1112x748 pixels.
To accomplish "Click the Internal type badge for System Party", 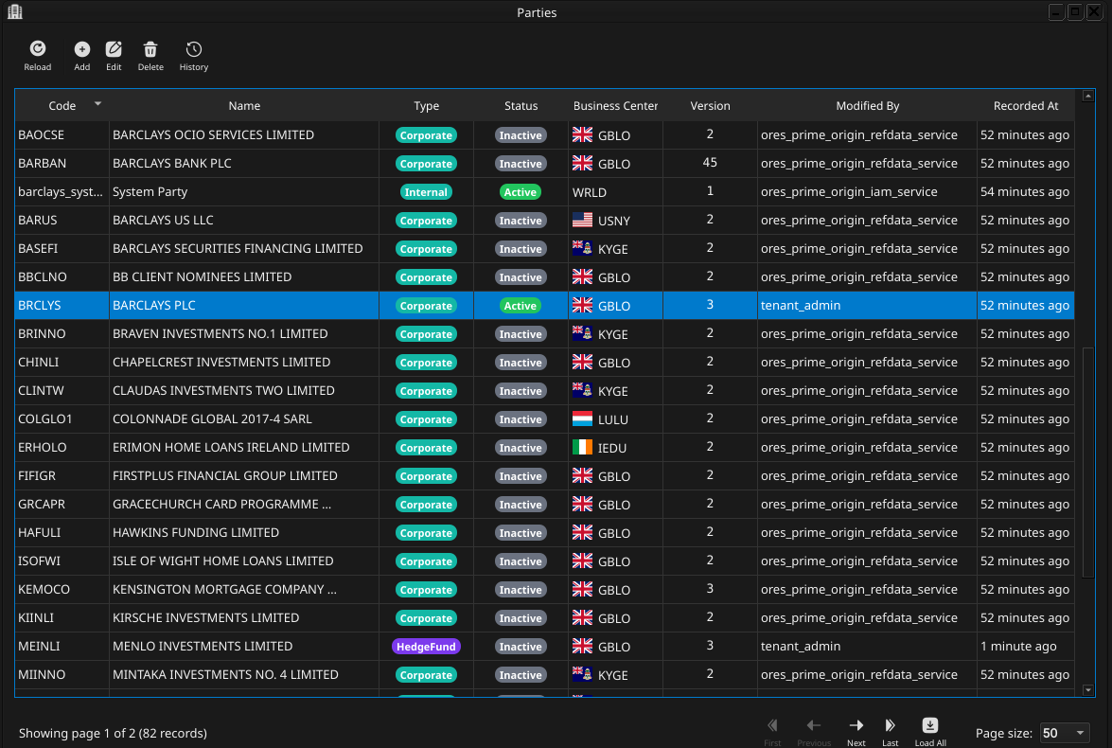I will coord(426,192).
